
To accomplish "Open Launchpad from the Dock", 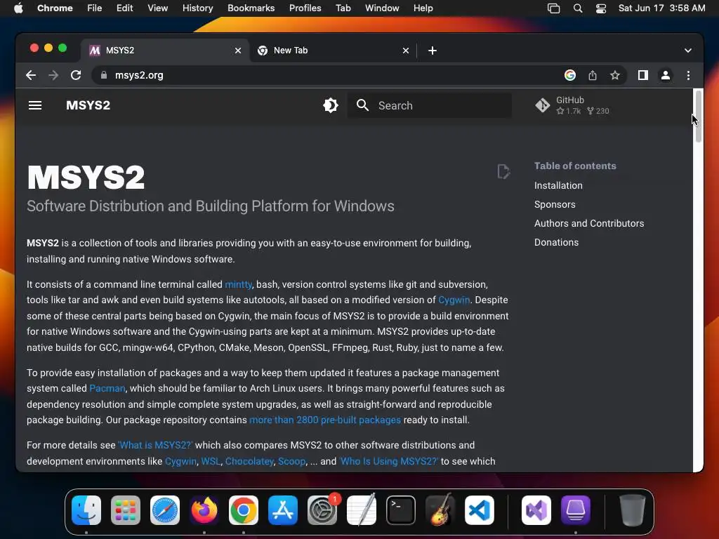I will click(x=126, y=510).
